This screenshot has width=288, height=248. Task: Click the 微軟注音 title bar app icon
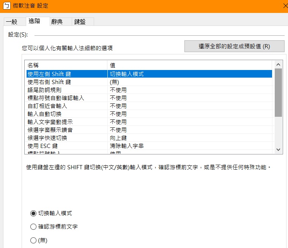pyautogui.click(x=7, y=6)
